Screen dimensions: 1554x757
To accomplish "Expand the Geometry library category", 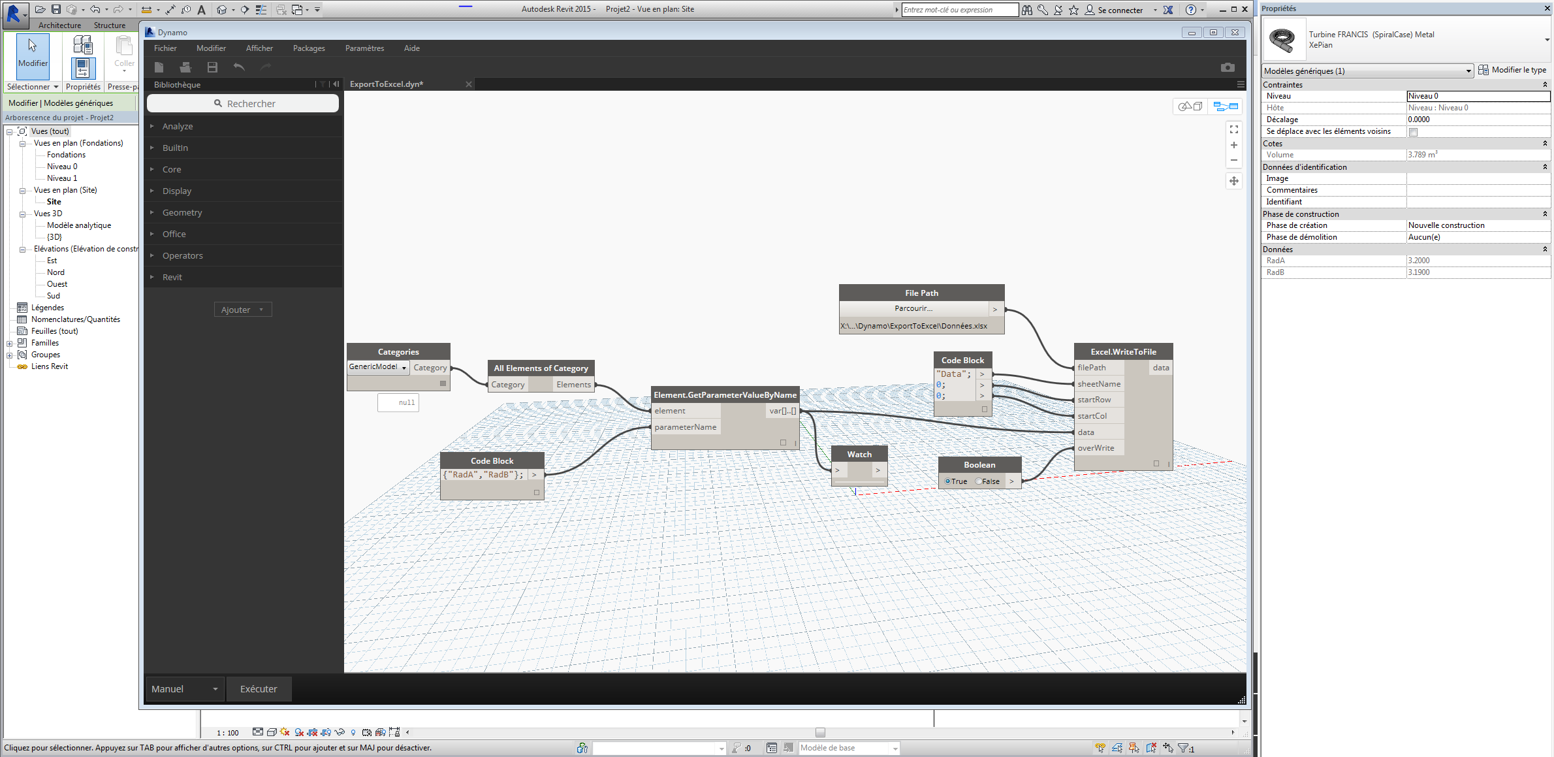I will coord(182,212).
